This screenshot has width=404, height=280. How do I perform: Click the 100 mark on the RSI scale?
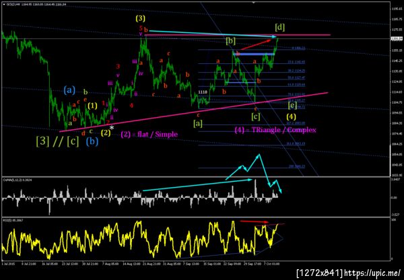393,220
